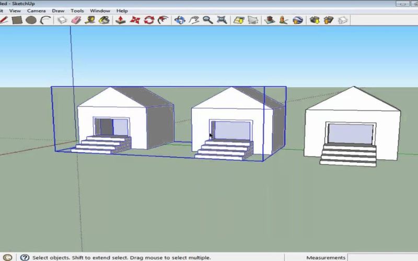Click the Toggle Terrain icon
The height and width of the screenshot is (261, 418).
[253, 20]
